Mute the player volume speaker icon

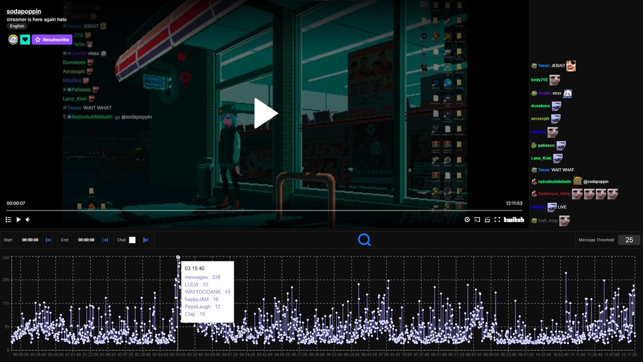pos(28,219)
